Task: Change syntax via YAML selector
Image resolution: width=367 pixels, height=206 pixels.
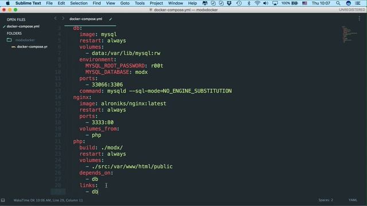Action: click(x=353, y=200)
